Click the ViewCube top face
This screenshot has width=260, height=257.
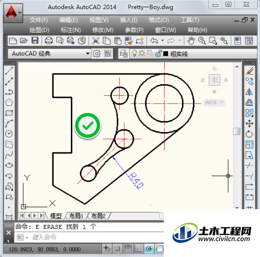coord(215,80)
